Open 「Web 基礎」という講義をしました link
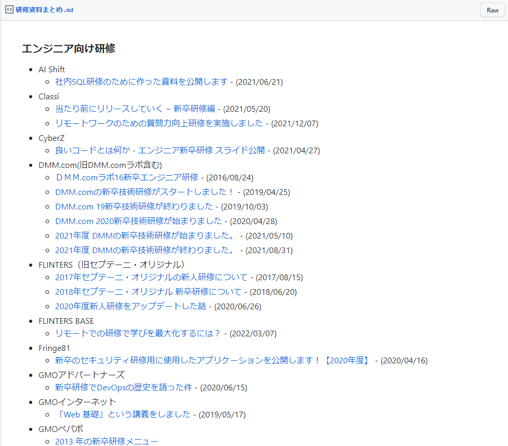The width and height of the screenshot is (508, 446). click(123, 415)
